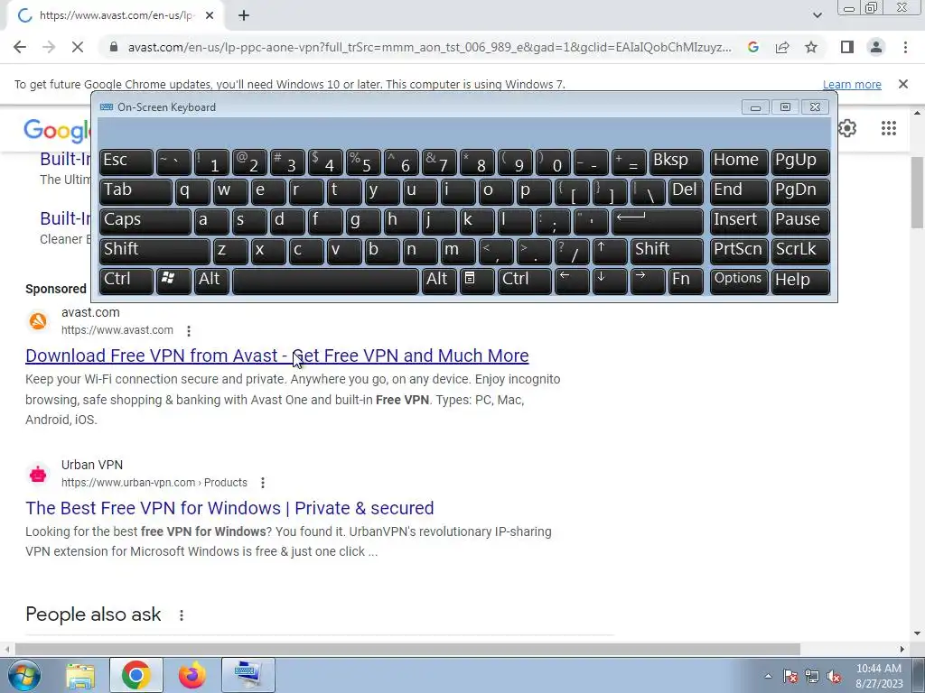
Task: Toggle left Alt on On-Screen Keyboard
Action: pyautogui.click(x=211, y=281)
